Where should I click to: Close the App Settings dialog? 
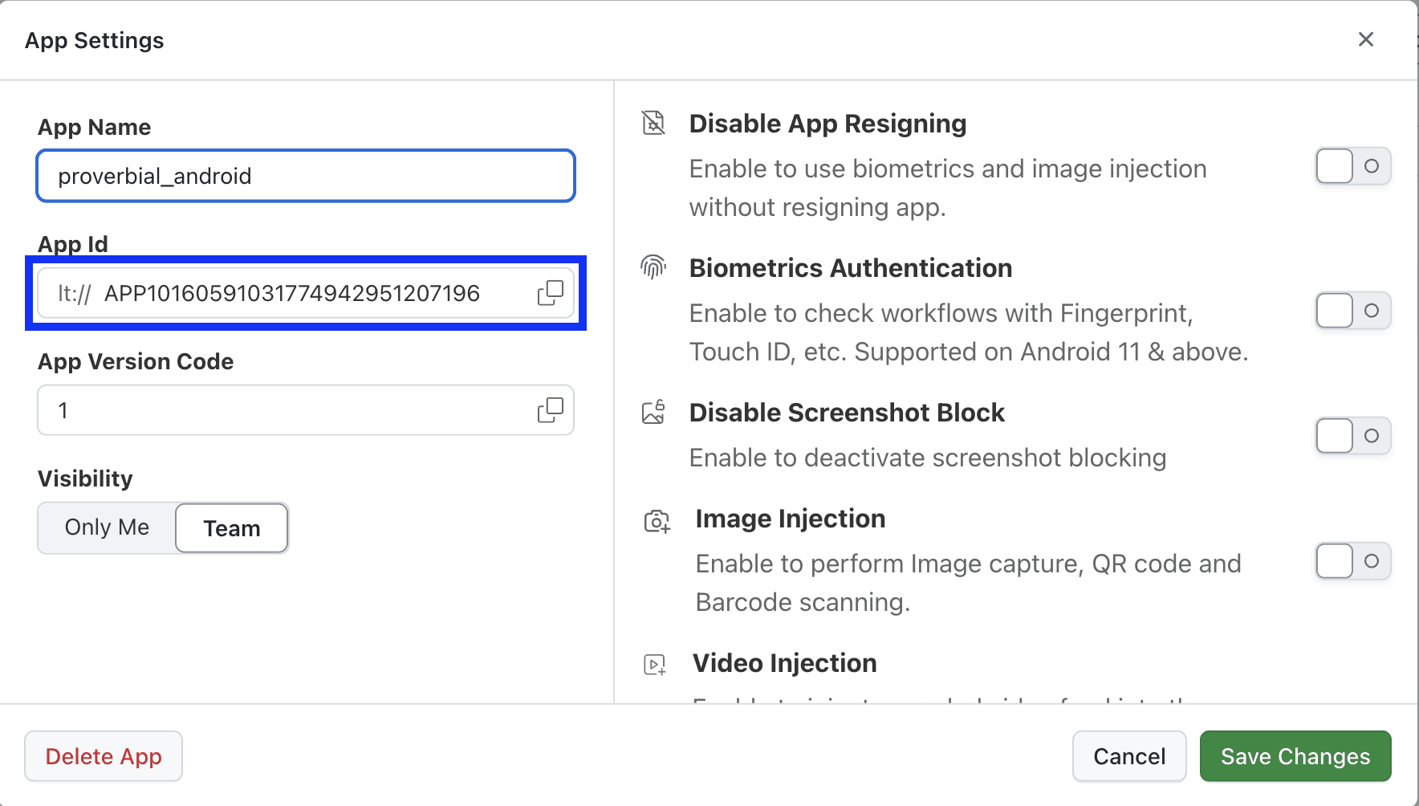(1366, 39)
